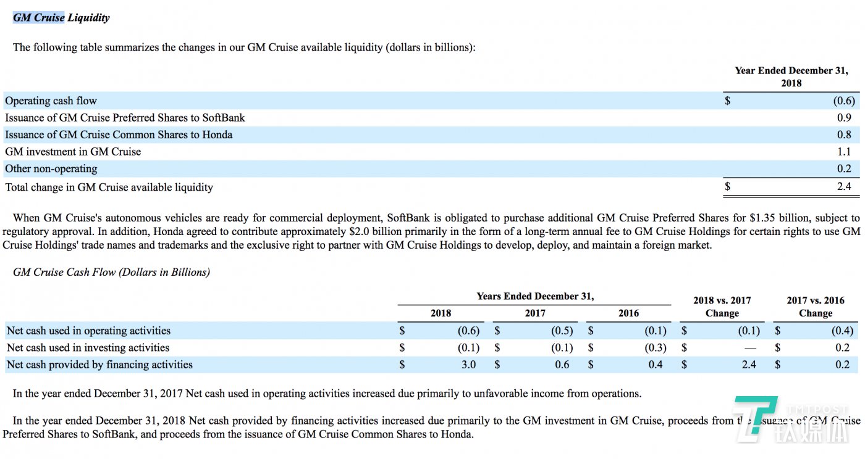Click the "Other non-operating" row label

point(51,168)
